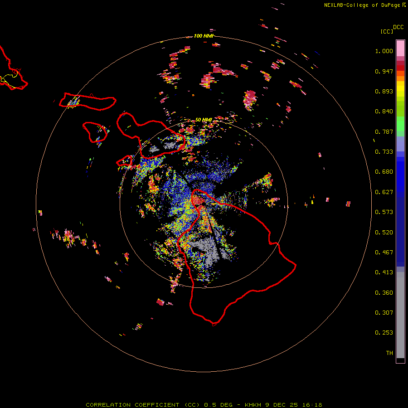Select the 0.520 scale value

384,233
